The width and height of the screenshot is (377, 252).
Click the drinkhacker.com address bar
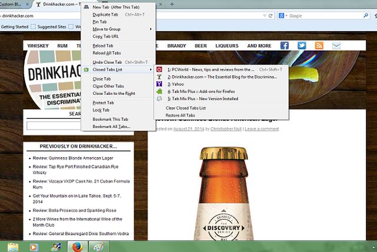(x=131, y=16)
